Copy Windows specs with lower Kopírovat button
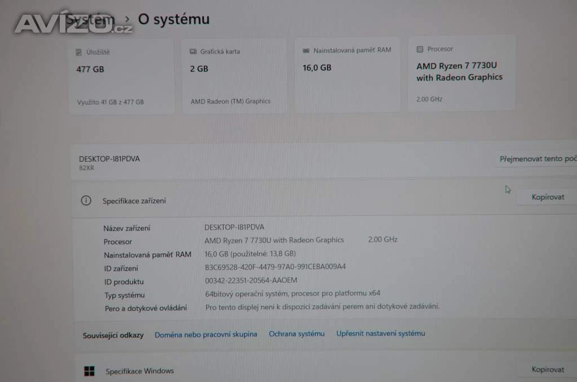577x382 pixels. pos(547,369)
